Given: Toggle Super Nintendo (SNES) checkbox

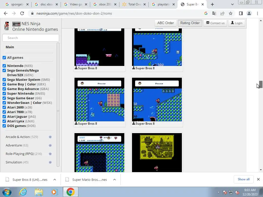Looking at the screenshot, I should tap(4, 93).
